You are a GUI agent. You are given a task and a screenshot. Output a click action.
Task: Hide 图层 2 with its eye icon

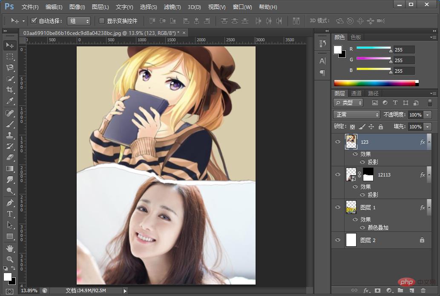(x=338, y=240)
